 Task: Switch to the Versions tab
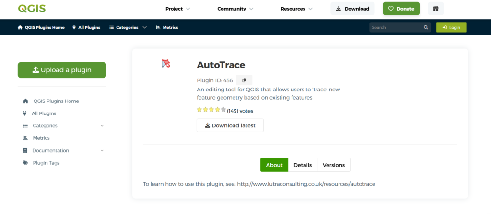pyautogui.click(x=334, y=165)
